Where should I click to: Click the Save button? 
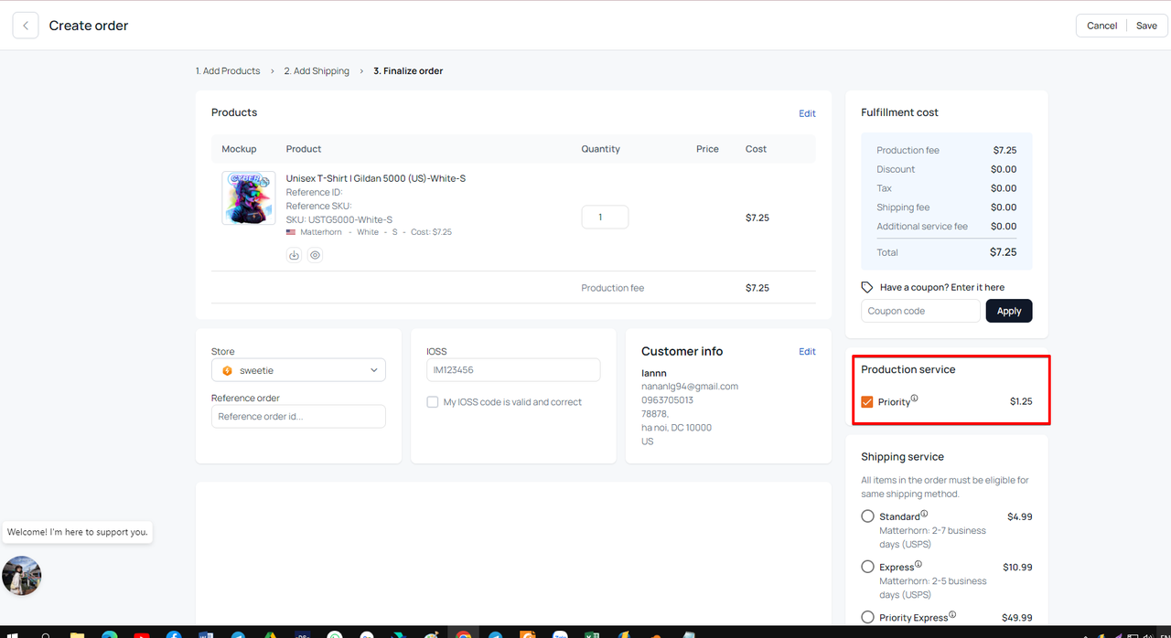(x=1146, y=26)
